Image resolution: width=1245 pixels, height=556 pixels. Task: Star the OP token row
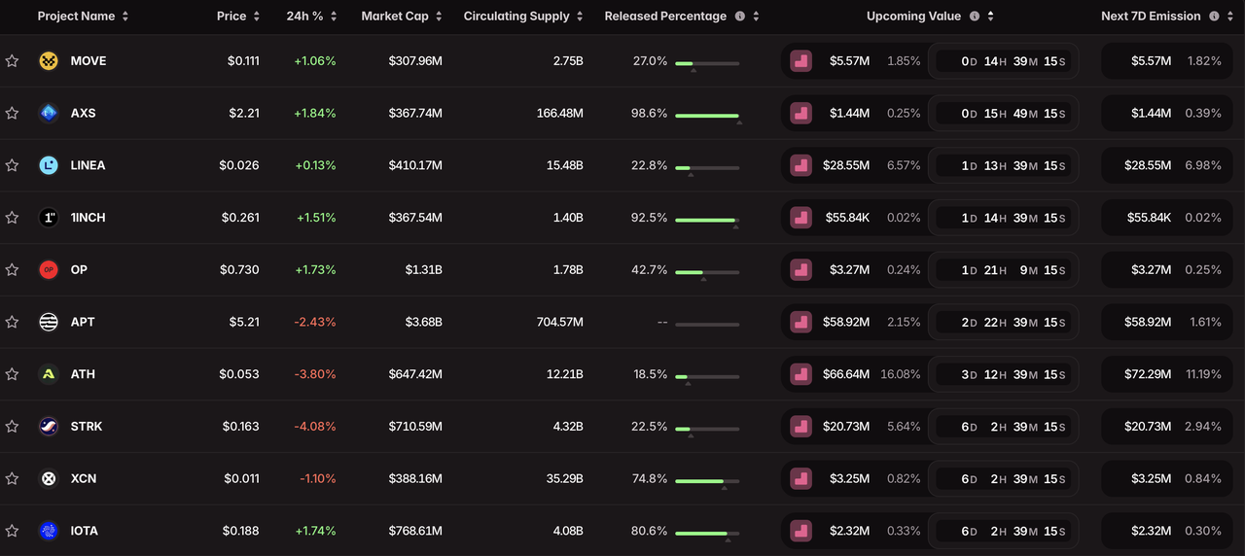(x=12, y=269)
